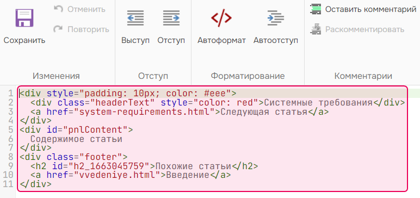Click the Автоотступ auto-indent icon
This screenshot has width=420, height=198.
click(x=276, y=18)
